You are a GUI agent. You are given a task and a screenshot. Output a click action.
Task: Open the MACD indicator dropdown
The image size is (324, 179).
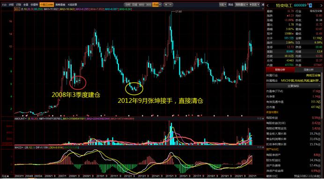(19, 148)
